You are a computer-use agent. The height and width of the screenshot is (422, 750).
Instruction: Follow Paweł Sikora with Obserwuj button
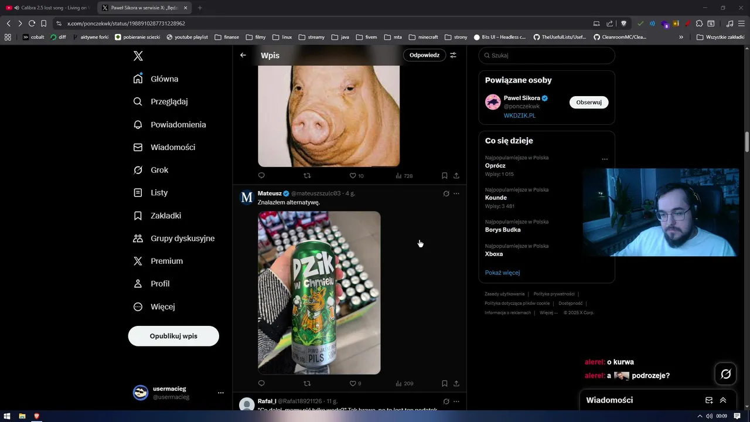pyautogui.click(x=589, y=102)
